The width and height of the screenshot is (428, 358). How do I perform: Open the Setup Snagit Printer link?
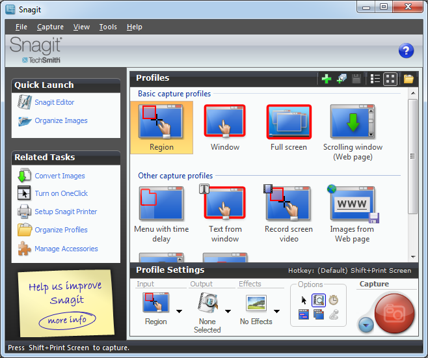click(x=66, y=212)
